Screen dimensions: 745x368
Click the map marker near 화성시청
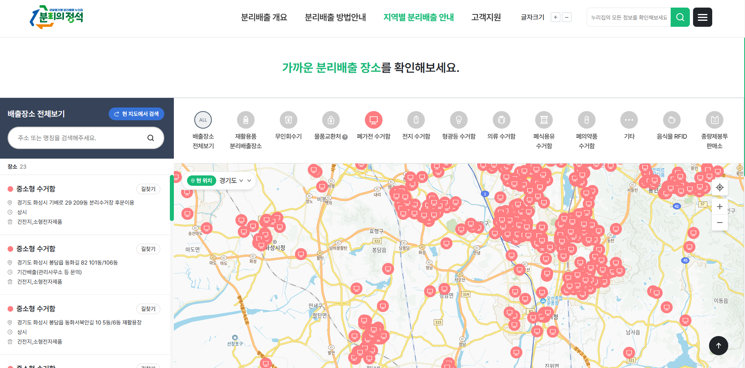[261, 245]
